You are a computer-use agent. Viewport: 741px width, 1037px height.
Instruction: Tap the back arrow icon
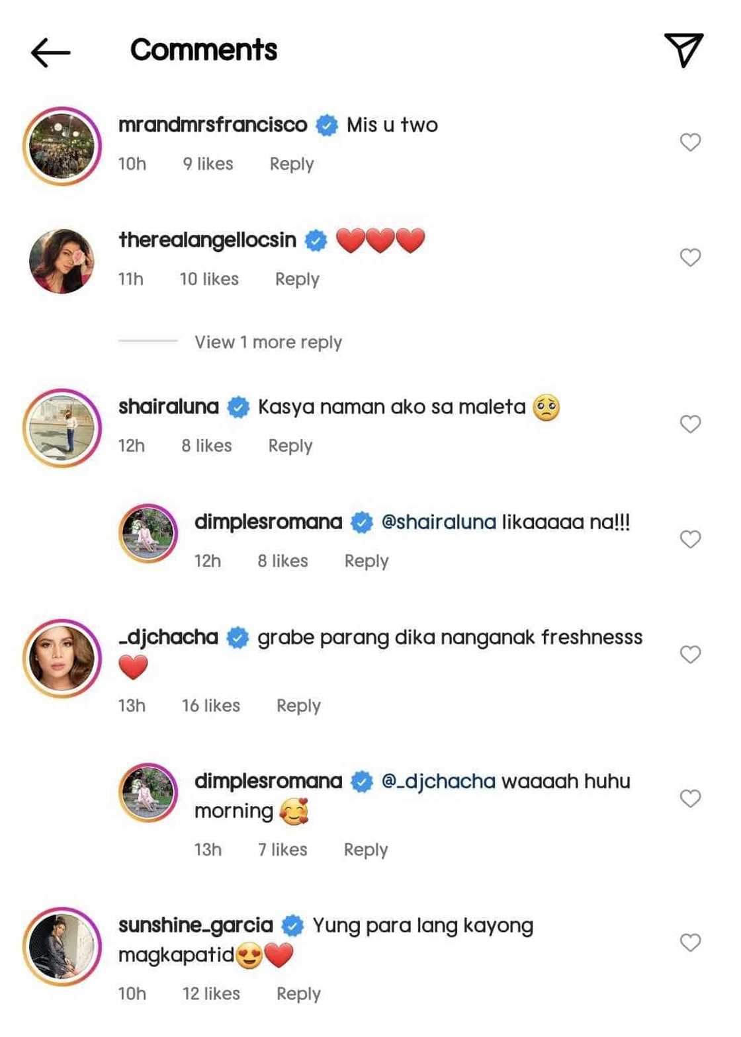pyautogui.click(x=50, y=52)
